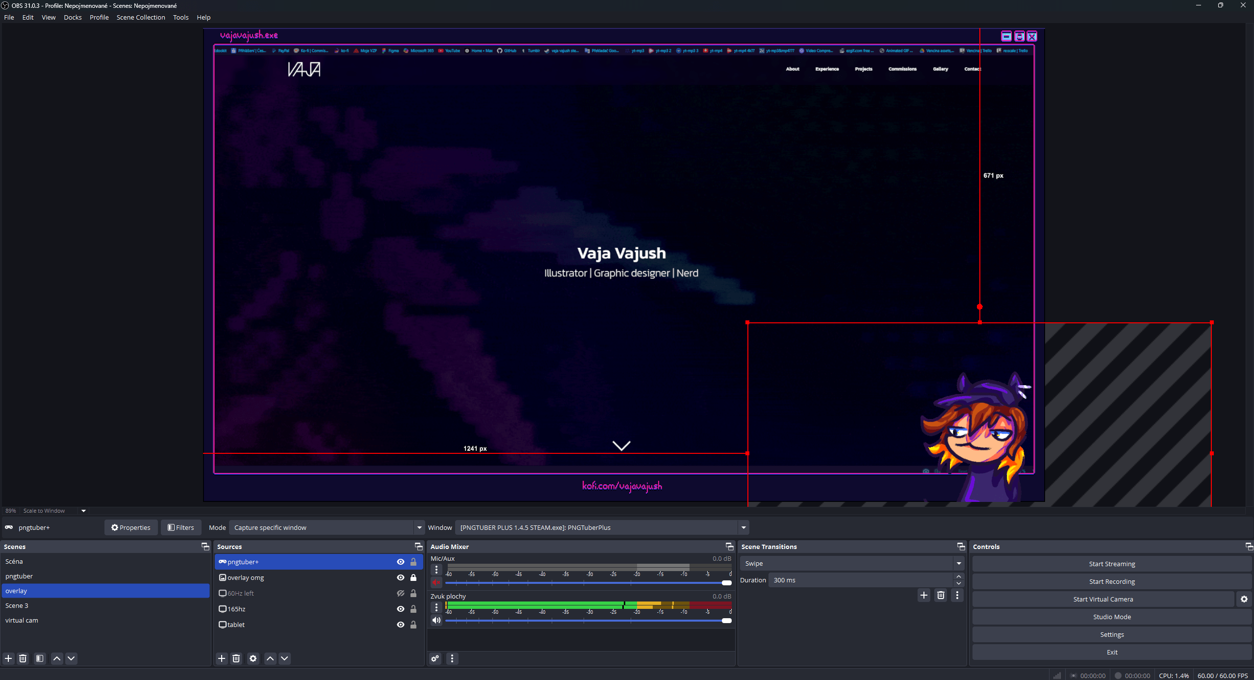Open the Docks menu
Screen dimensions: 1254x680
(x=73, y=17)
